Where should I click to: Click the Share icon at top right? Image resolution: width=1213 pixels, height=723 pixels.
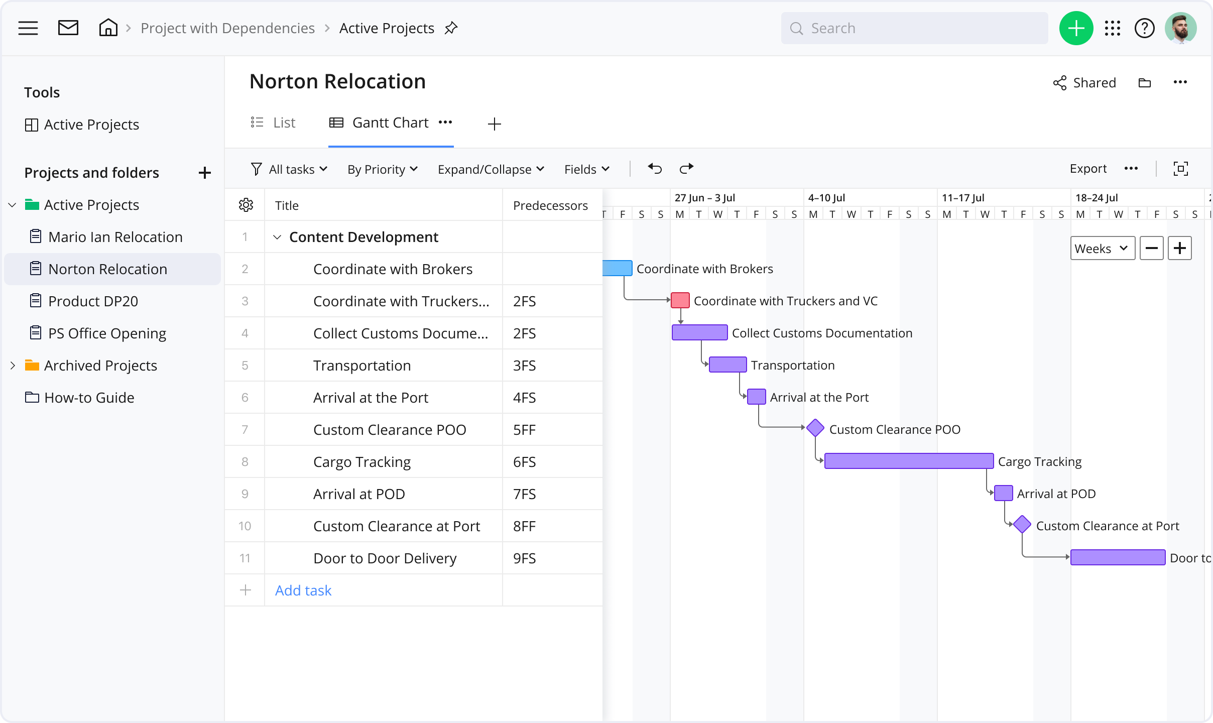(x=1061, y=82)
